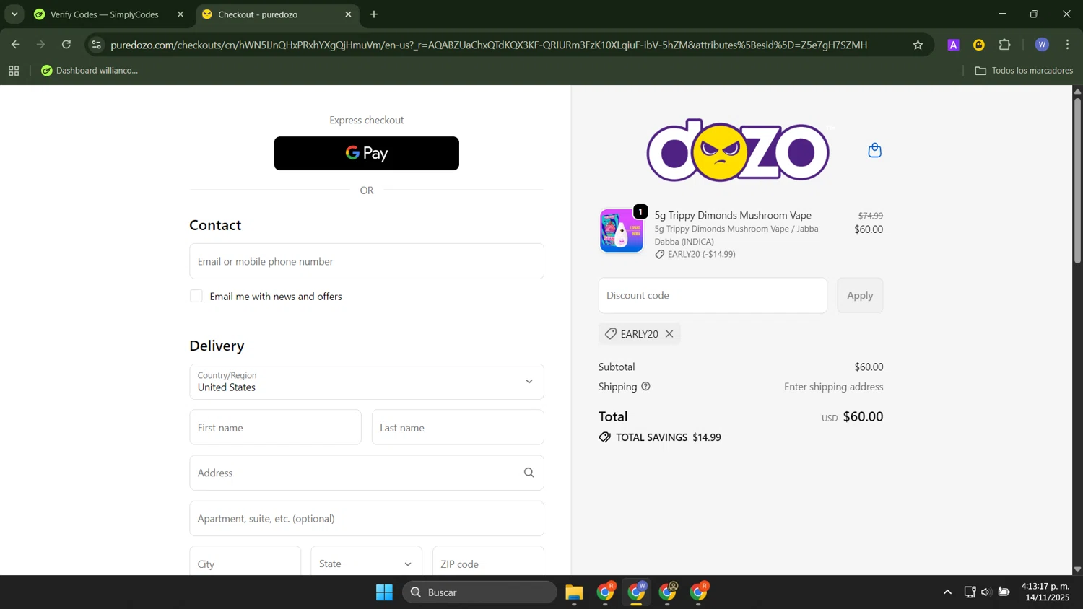
Task: Focus the ZIP code field
Action: 488,562
